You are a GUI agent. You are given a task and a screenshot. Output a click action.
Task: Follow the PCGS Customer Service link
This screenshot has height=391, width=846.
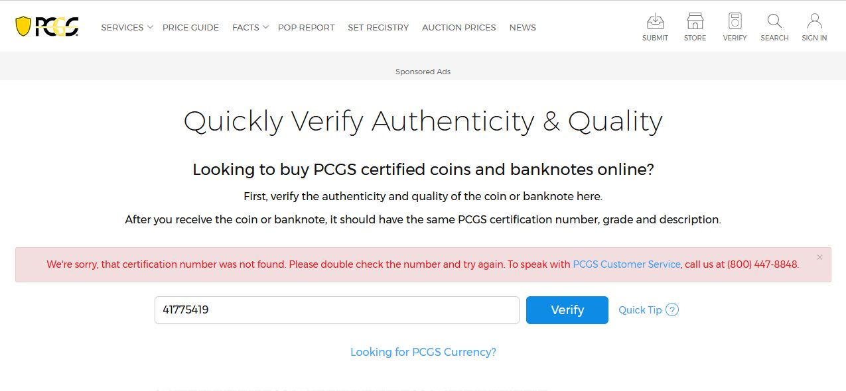pyautogui.click(x=626, y=264)
